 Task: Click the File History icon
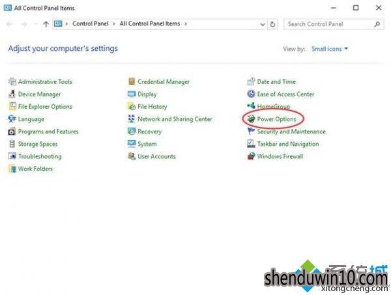coord(132,106)
